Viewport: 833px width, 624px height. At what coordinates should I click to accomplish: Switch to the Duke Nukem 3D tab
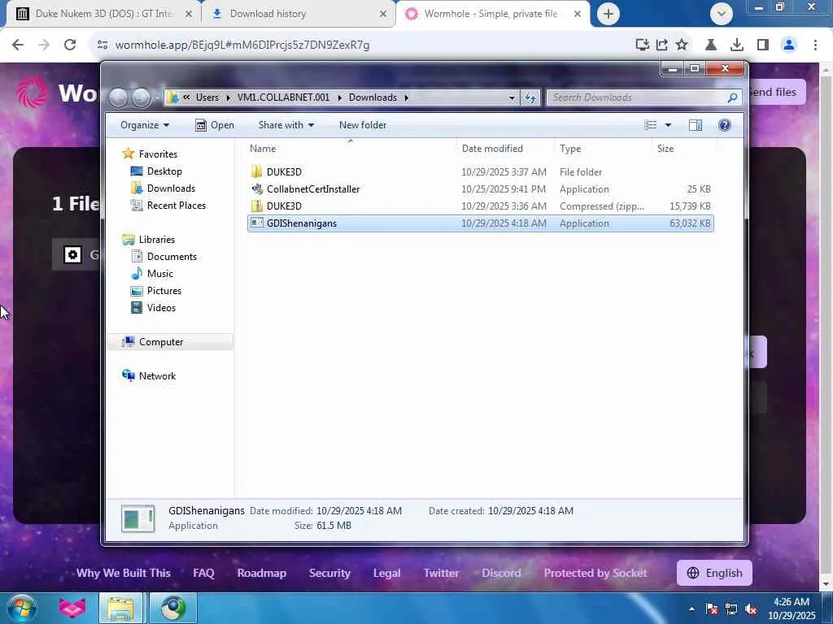point(104,14)
